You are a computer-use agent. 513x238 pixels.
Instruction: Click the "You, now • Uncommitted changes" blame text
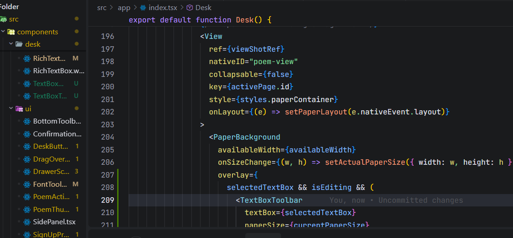coord(396,200)
